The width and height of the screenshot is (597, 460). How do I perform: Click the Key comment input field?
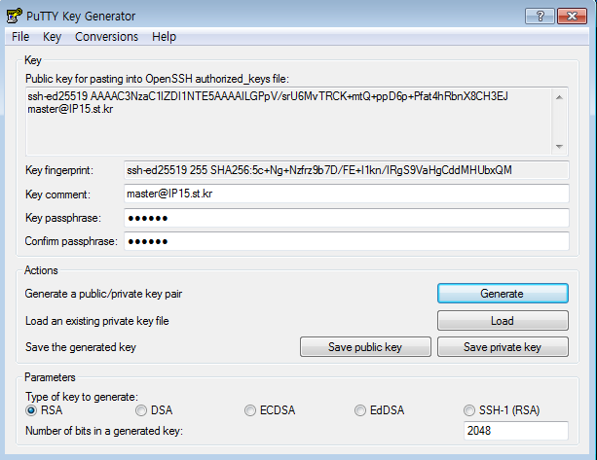(347, 194)
